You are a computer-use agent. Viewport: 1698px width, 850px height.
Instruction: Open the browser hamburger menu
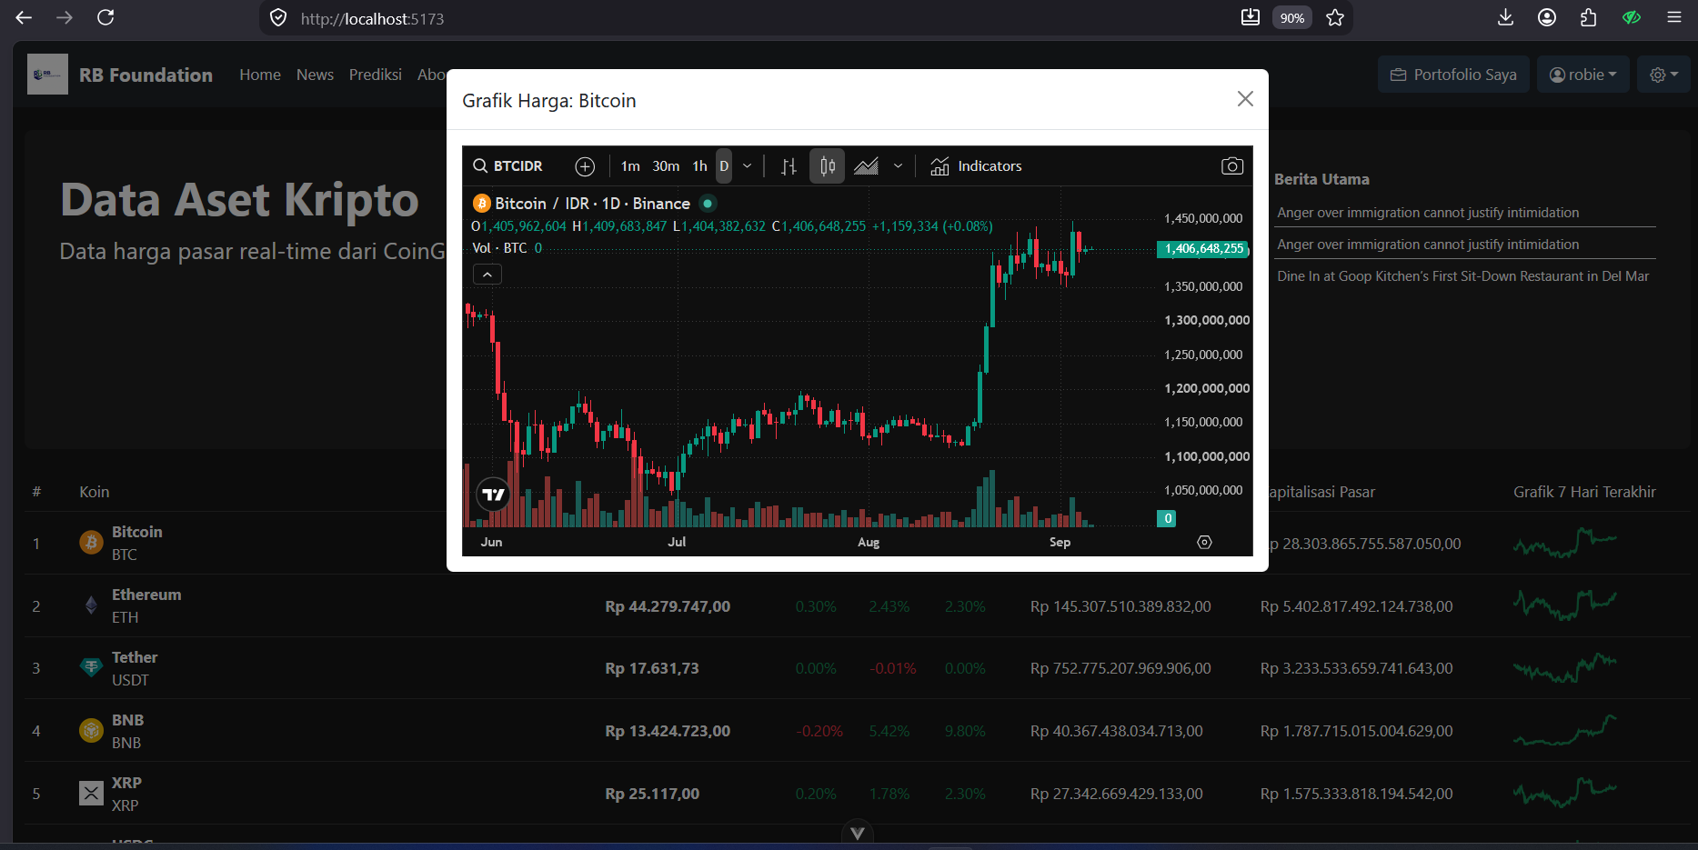point(1673,17)
